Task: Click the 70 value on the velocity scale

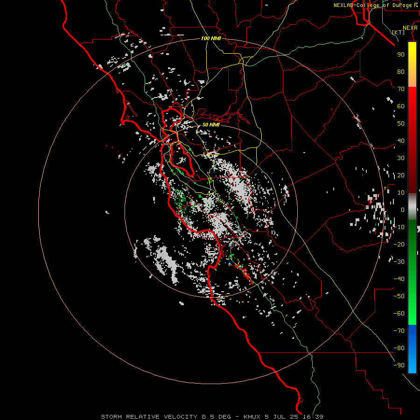Action: coord(401,89)
